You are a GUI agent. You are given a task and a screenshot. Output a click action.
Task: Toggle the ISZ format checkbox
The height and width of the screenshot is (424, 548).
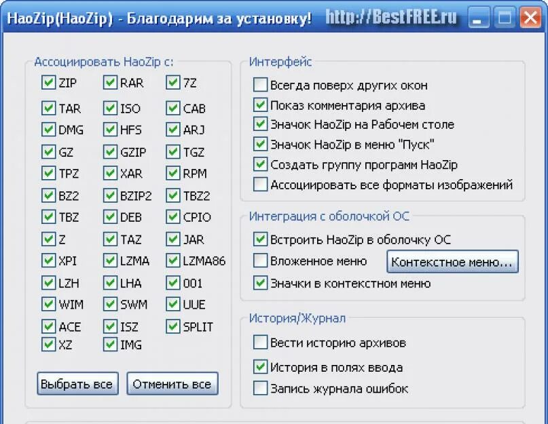[110, 326]
